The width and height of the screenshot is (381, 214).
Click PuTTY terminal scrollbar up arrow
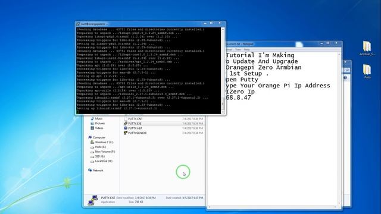pyautogui.click(x=223, y=29)
